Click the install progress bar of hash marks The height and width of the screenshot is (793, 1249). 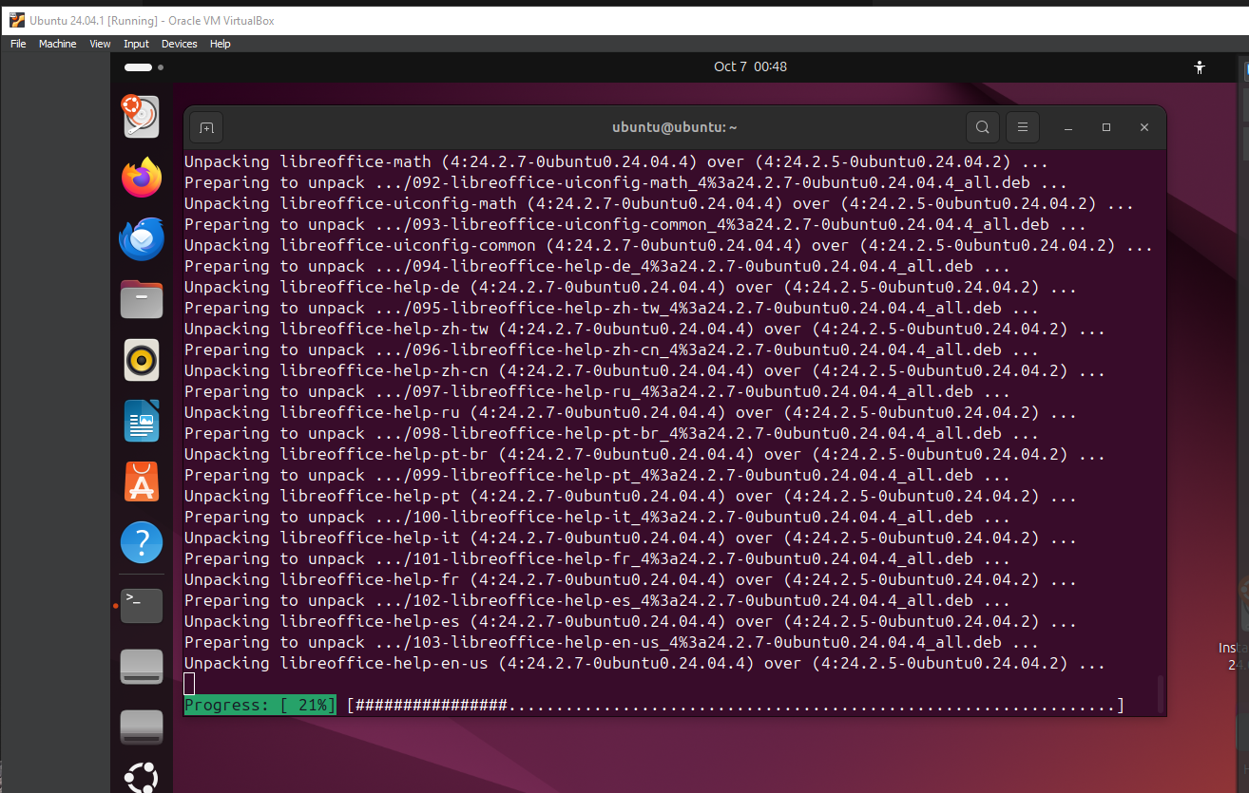pyautogui.click(x=736, y=705)
